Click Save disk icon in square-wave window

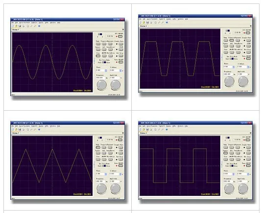(147, 129)
